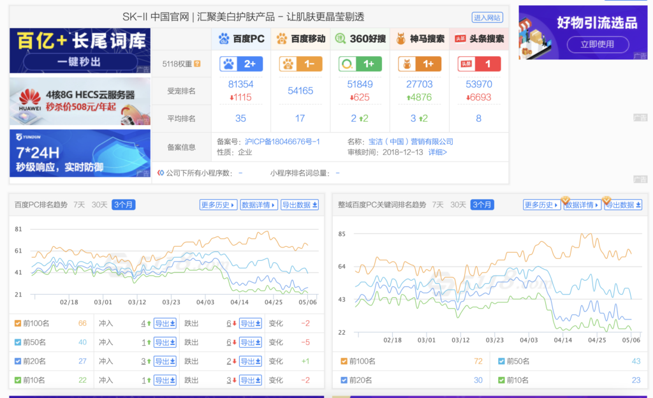Click 前100名 count 66 in Baidu PC table

pos(82,323)
